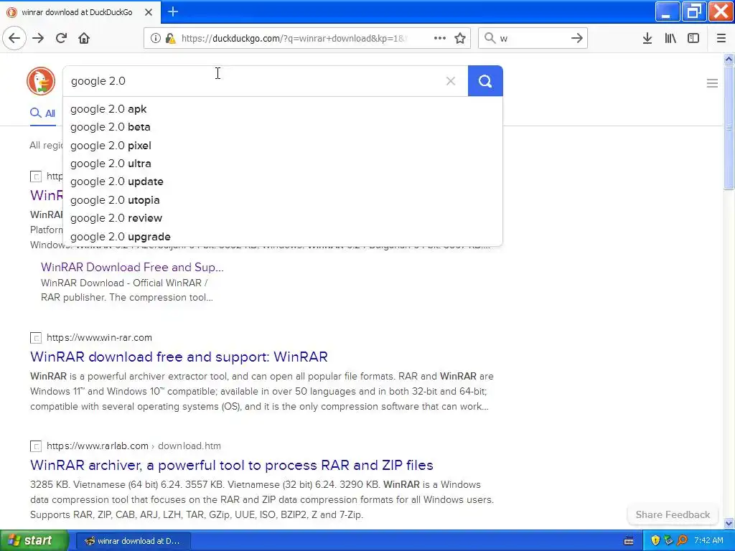
Task: Click the https://www.win-rar.com URL
Action: [99, 337]
